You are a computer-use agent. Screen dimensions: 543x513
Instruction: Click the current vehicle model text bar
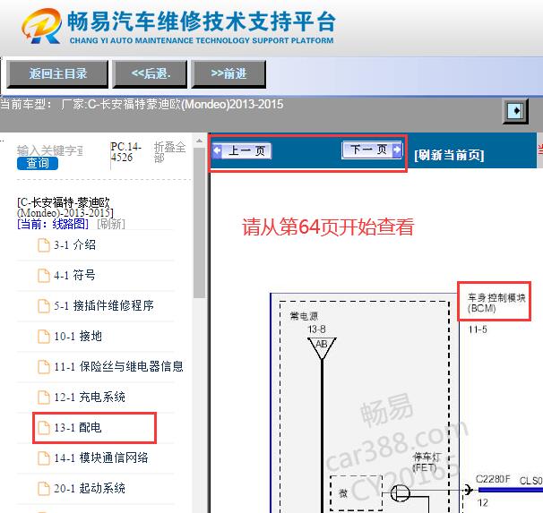142,104
